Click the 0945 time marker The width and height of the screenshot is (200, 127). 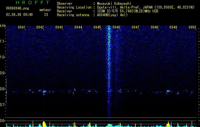(97, 27)
